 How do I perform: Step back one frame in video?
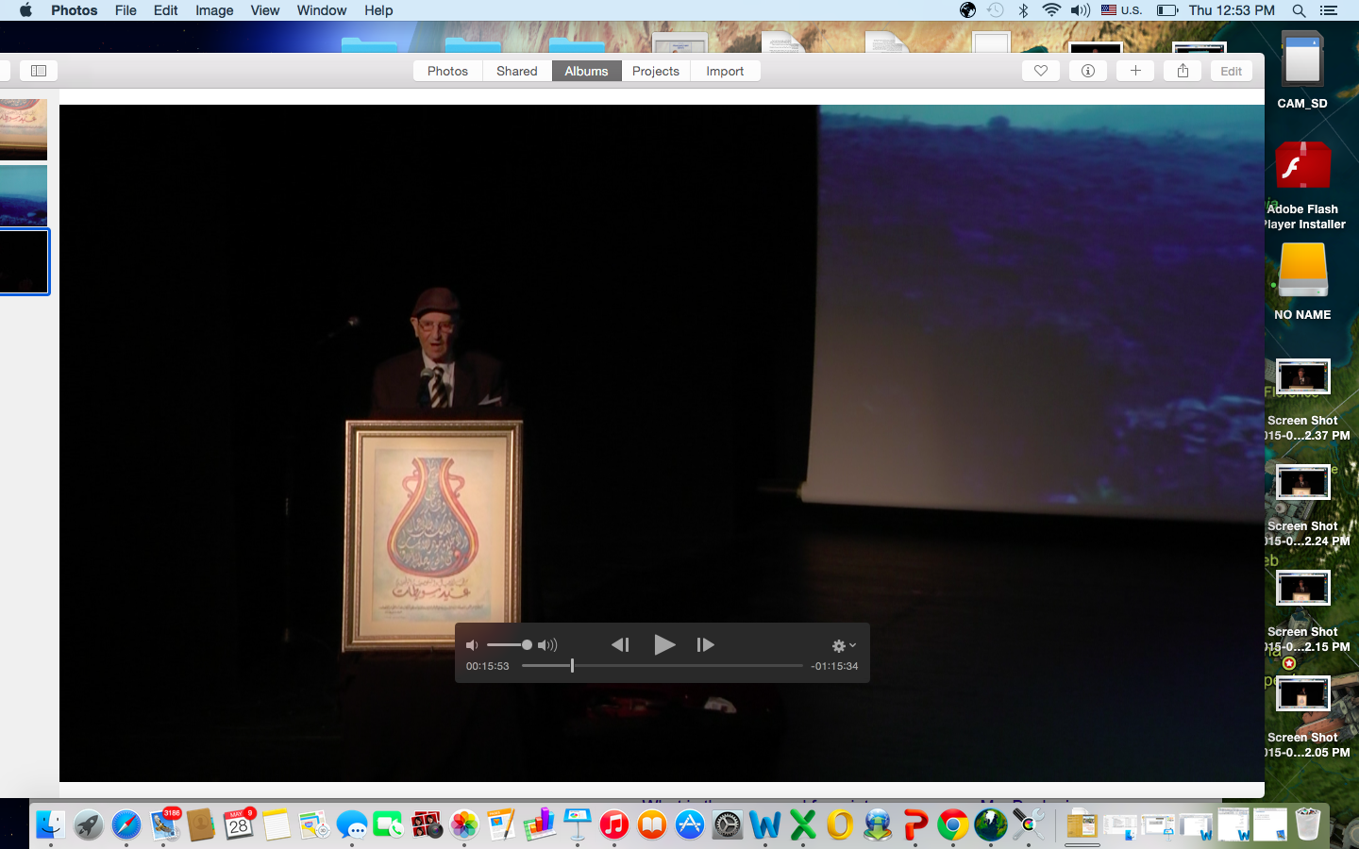(620, 644)
